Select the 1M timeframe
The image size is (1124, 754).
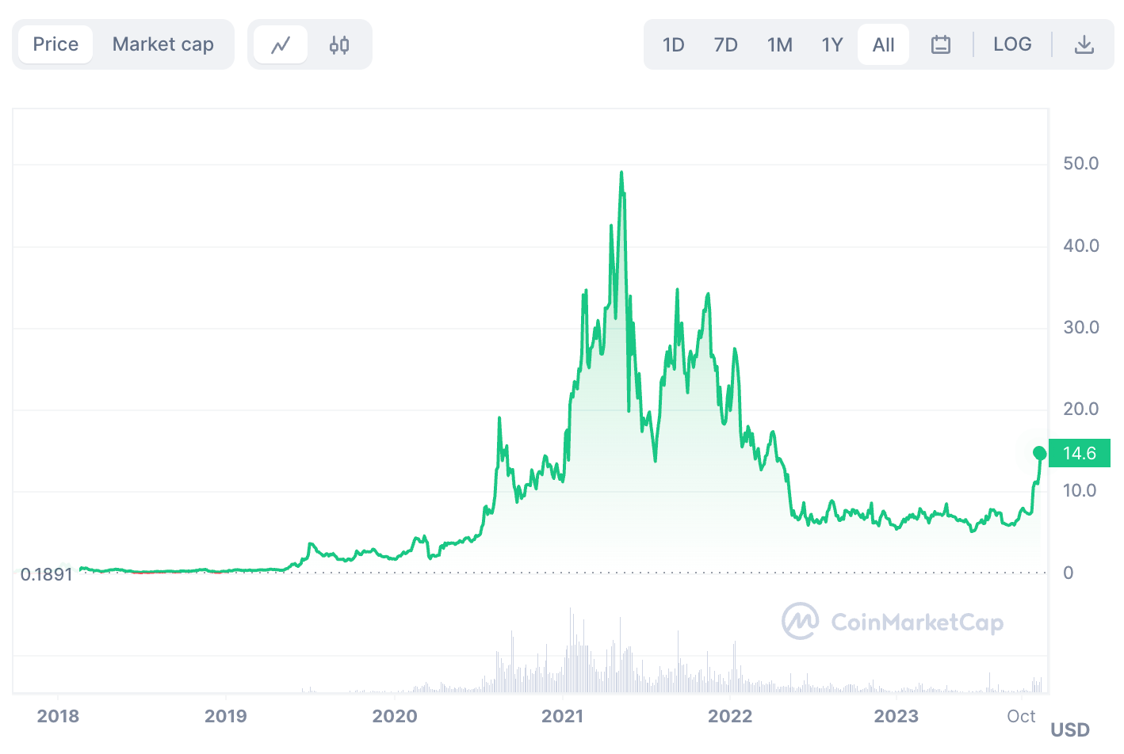pos(779,44)
